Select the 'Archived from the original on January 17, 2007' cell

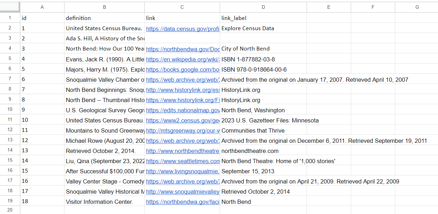pos(264,79)
